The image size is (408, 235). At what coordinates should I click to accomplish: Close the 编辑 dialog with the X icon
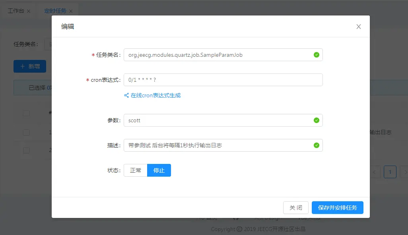[x=359, y=27]
